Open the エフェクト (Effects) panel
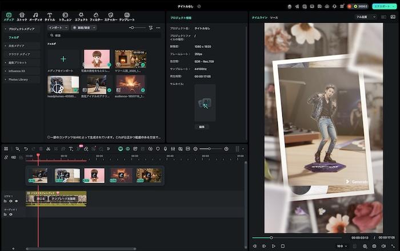This screenshot has height=251, width=400. click(x=81, y=15)
